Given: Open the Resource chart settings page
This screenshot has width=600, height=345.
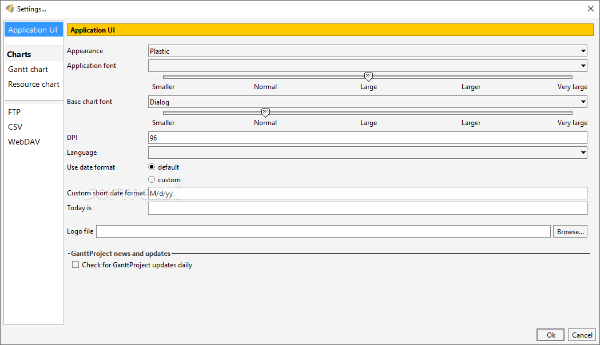Looking at the screenshot, I should [x=34, y=84].
